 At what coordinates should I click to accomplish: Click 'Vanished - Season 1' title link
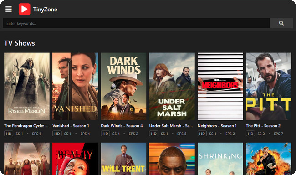[71, 126]
